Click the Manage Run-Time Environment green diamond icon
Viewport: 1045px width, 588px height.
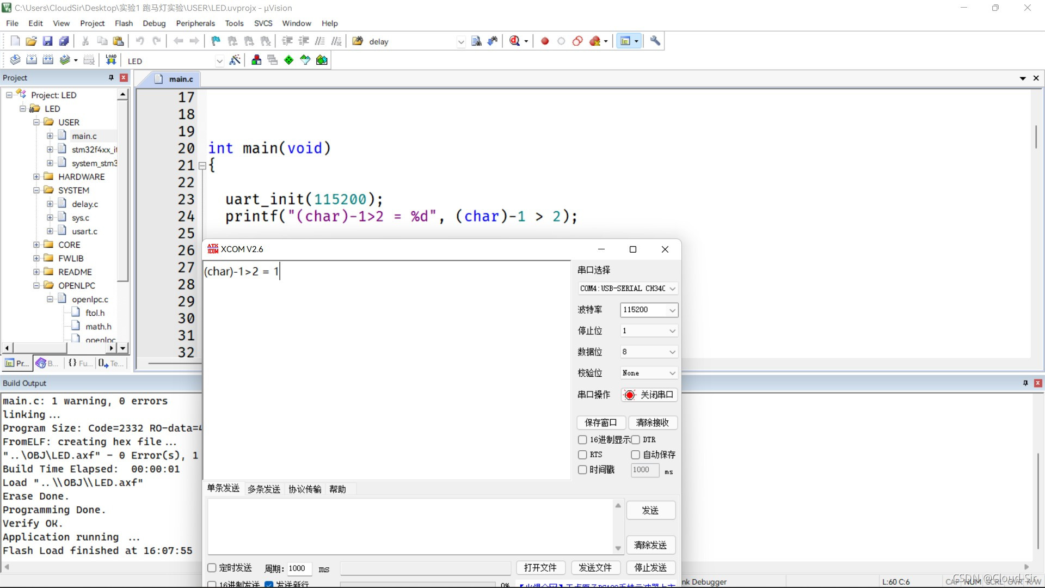(288, 60)
